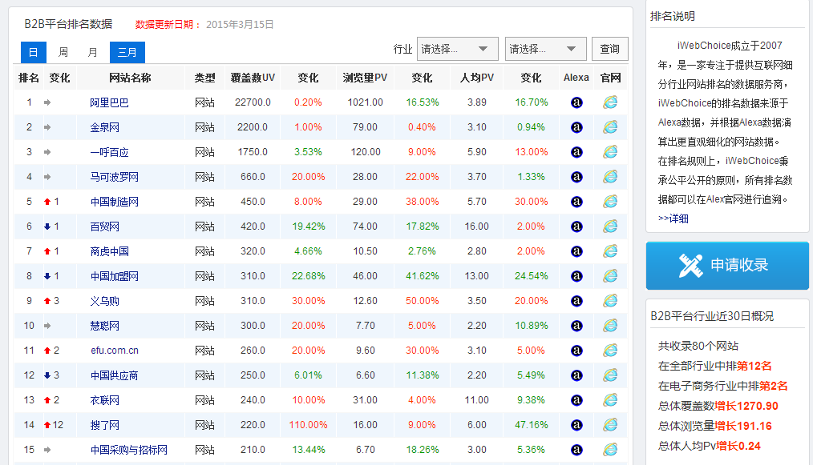The height and width of the screenshot is (465, 813).
Task: Expand the second 请选择 dropdown
Action: (545, 49)
